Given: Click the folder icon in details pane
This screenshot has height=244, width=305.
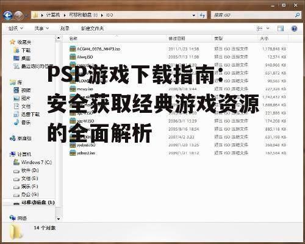Looking at the screenshot, I should 16,232.
